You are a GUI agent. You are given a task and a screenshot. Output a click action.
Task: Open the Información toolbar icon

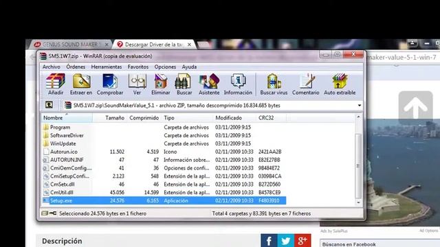(x=238, y=84)
